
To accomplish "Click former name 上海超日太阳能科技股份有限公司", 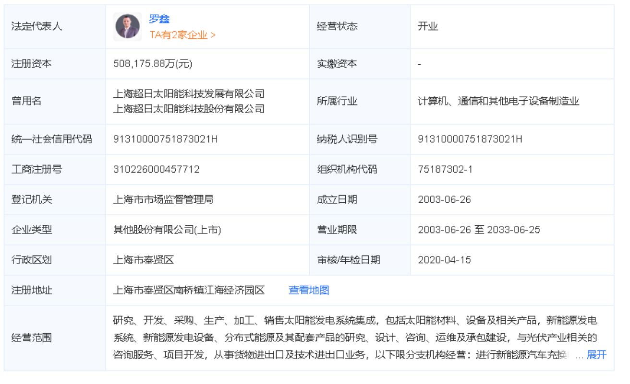I will (x=189, y=109).
